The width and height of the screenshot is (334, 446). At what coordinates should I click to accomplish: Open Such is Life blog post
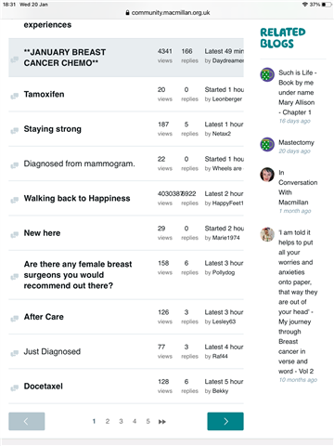(297, 92)
